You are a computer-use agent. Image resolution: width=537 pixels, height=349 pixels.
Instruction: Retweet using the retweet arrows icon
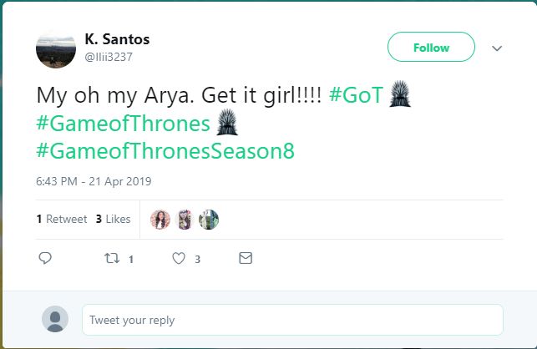coord(111,259)
